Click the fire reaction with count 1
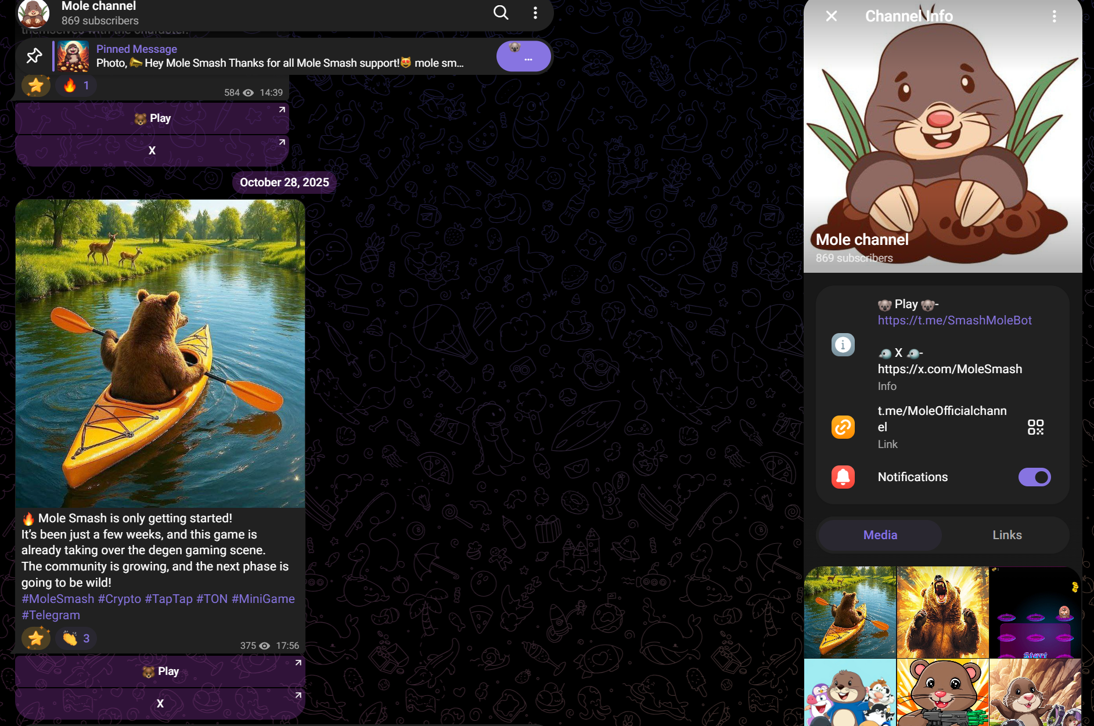1094x726 pixels. (76, 86)
